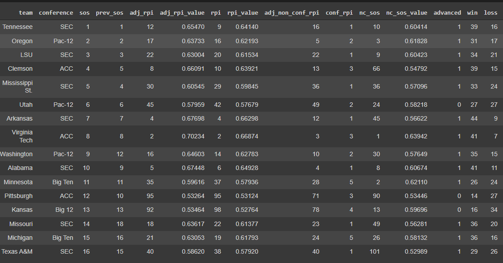
Task: Select the Mississippi St. team cell
Action: coord(18,86)
